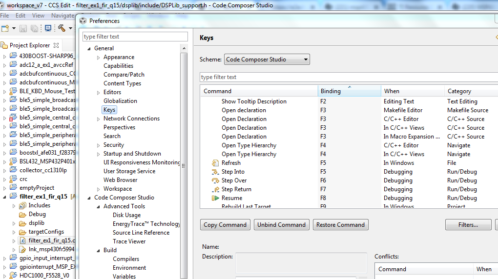Select the Show Tooltip Description command

pos(254,101)
